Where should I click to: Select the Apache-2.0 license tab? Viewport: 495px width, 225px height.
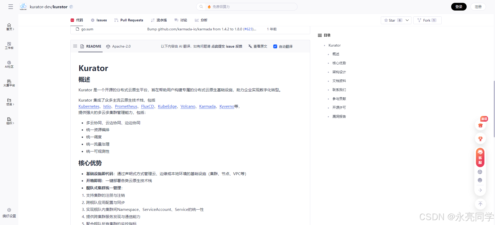point(118,46)
